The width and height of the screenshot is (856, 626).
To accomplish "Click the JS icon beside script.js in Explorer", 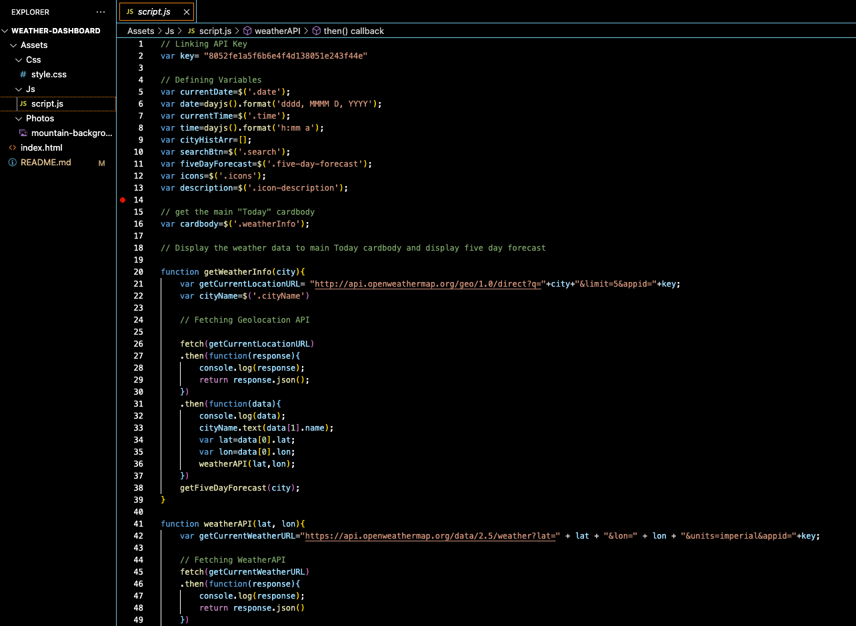I will pyautogui.click(x=23, y=104).
